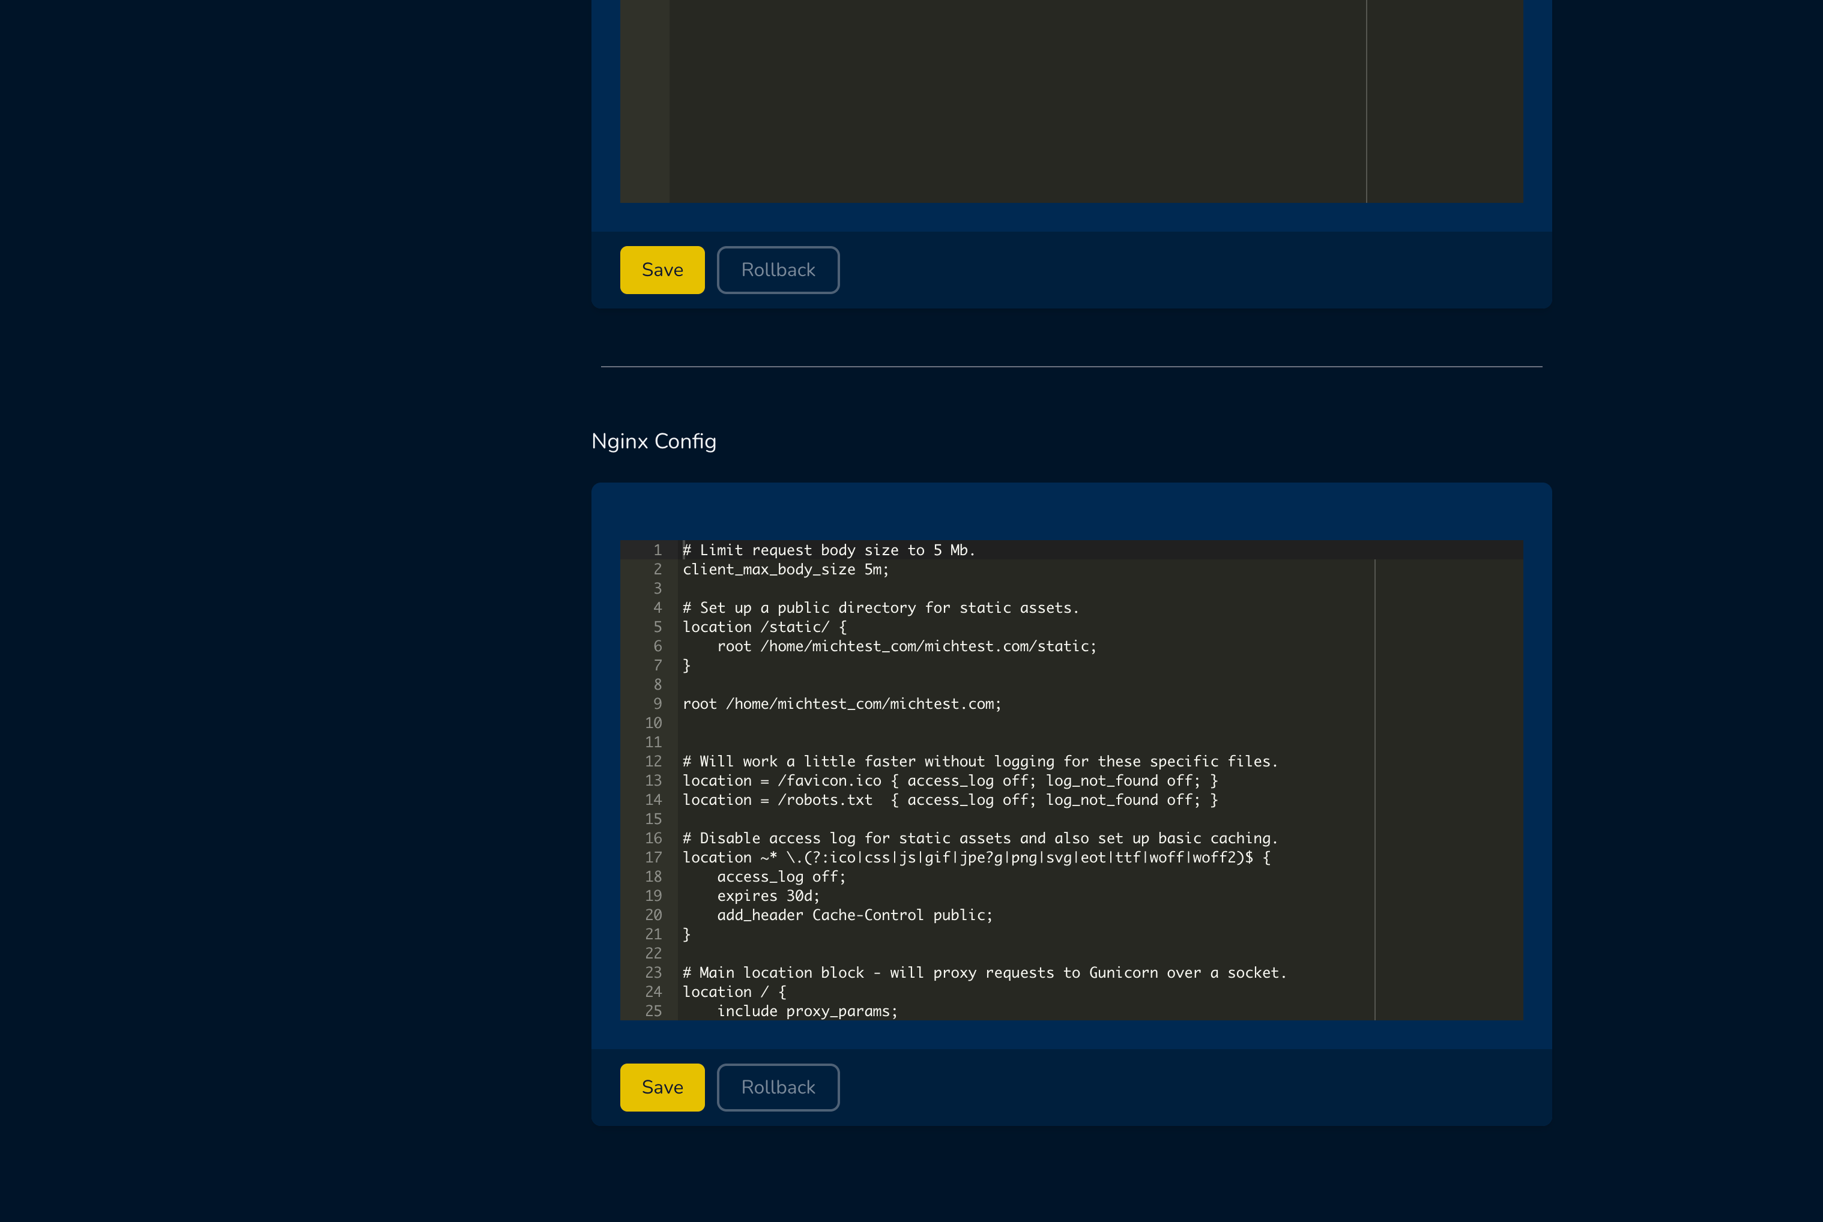Click the favicon.ico location line
Screen dimensions: 1823x1222
949,781
